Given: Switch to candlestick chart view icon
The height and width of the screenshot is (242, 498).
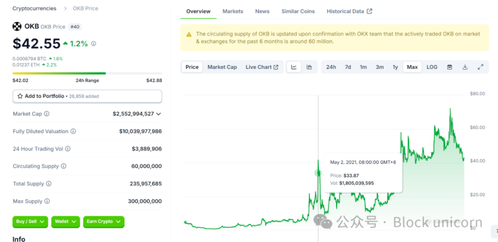Looking at the screenshot, I should point(309,67).
